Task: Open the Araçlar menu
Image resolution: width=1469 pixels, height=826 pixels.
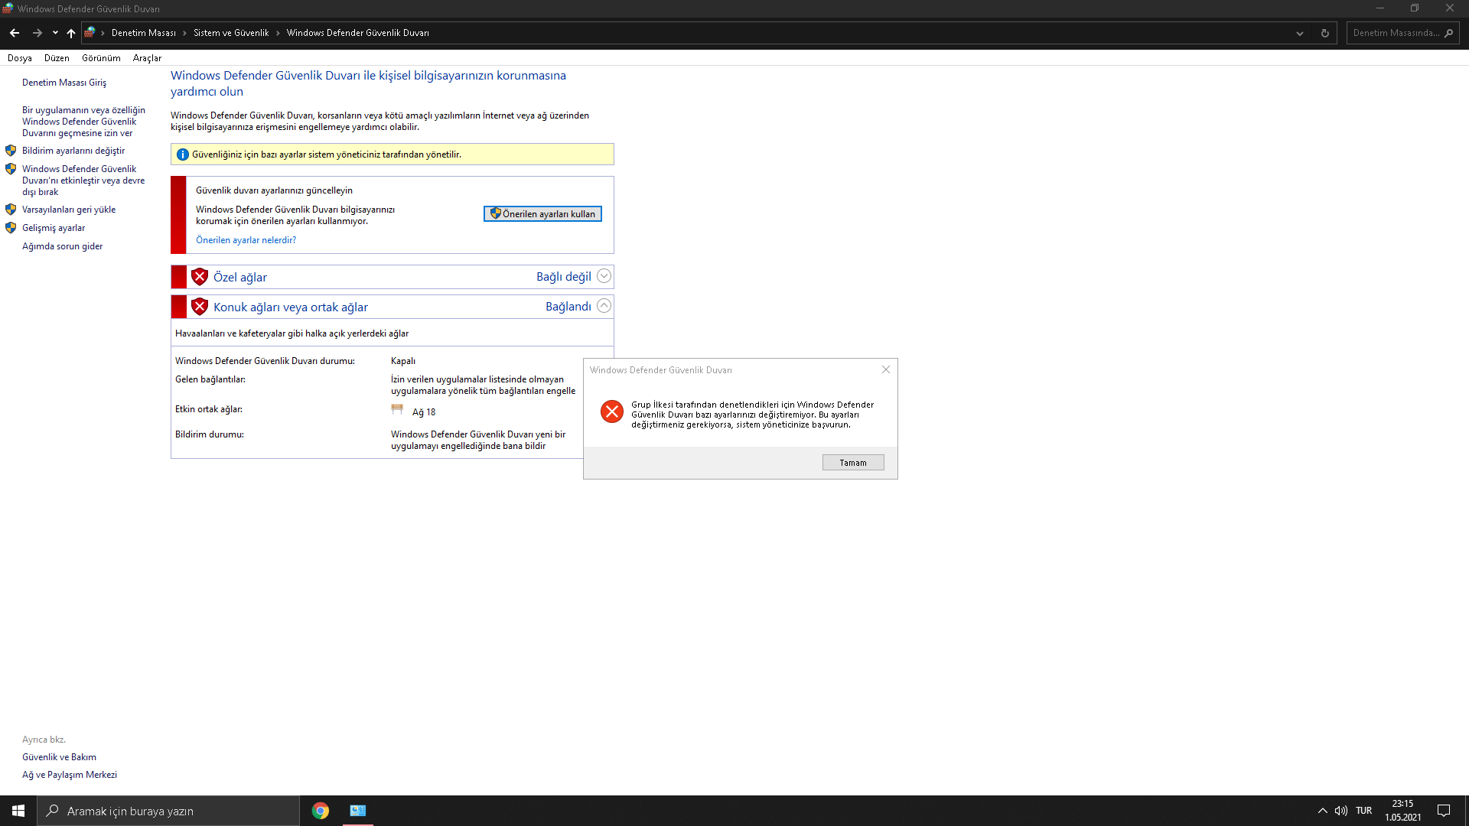Action: pos(147,58)
